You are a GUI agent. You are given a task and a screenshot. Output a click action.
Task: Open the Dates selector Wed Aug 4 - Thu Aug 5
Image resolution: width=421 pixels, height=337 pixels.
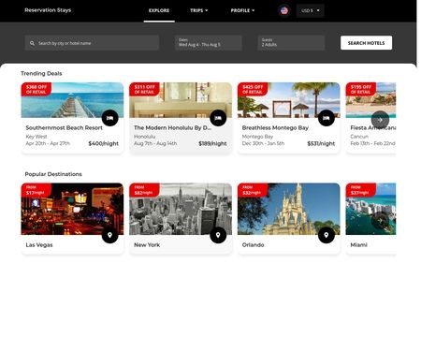[x=209, y=43]
